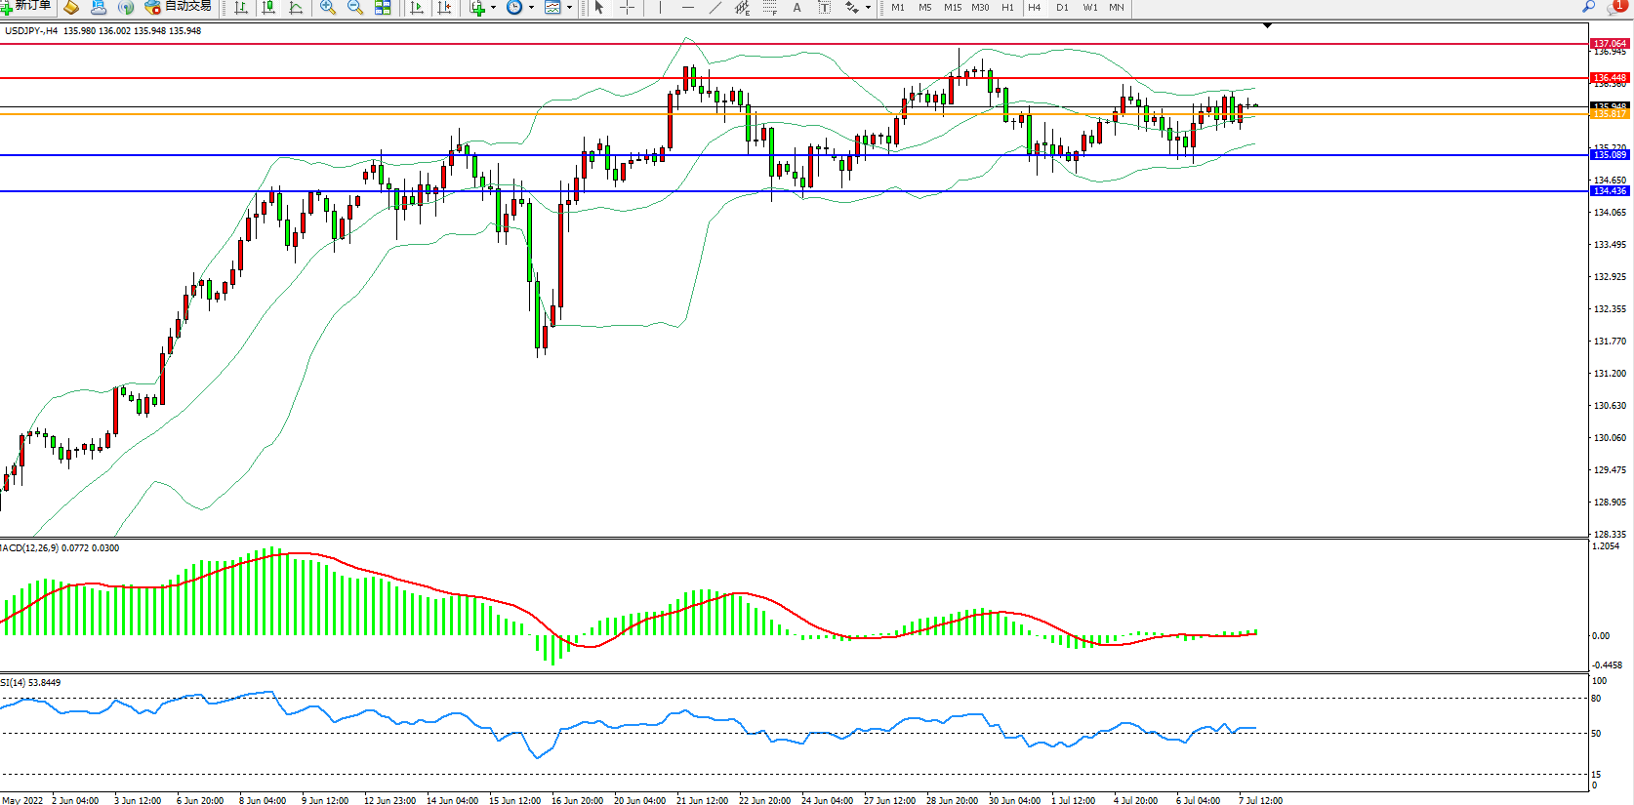Screen dimensions: 1634x805
Task: Click the 137.064 red price level label
Action: tap(1610, 44)
